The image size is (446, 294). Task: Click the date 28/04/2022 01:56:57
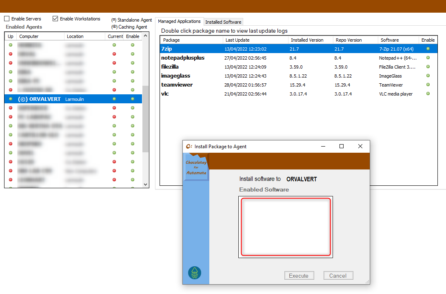(x=245, y=85)
